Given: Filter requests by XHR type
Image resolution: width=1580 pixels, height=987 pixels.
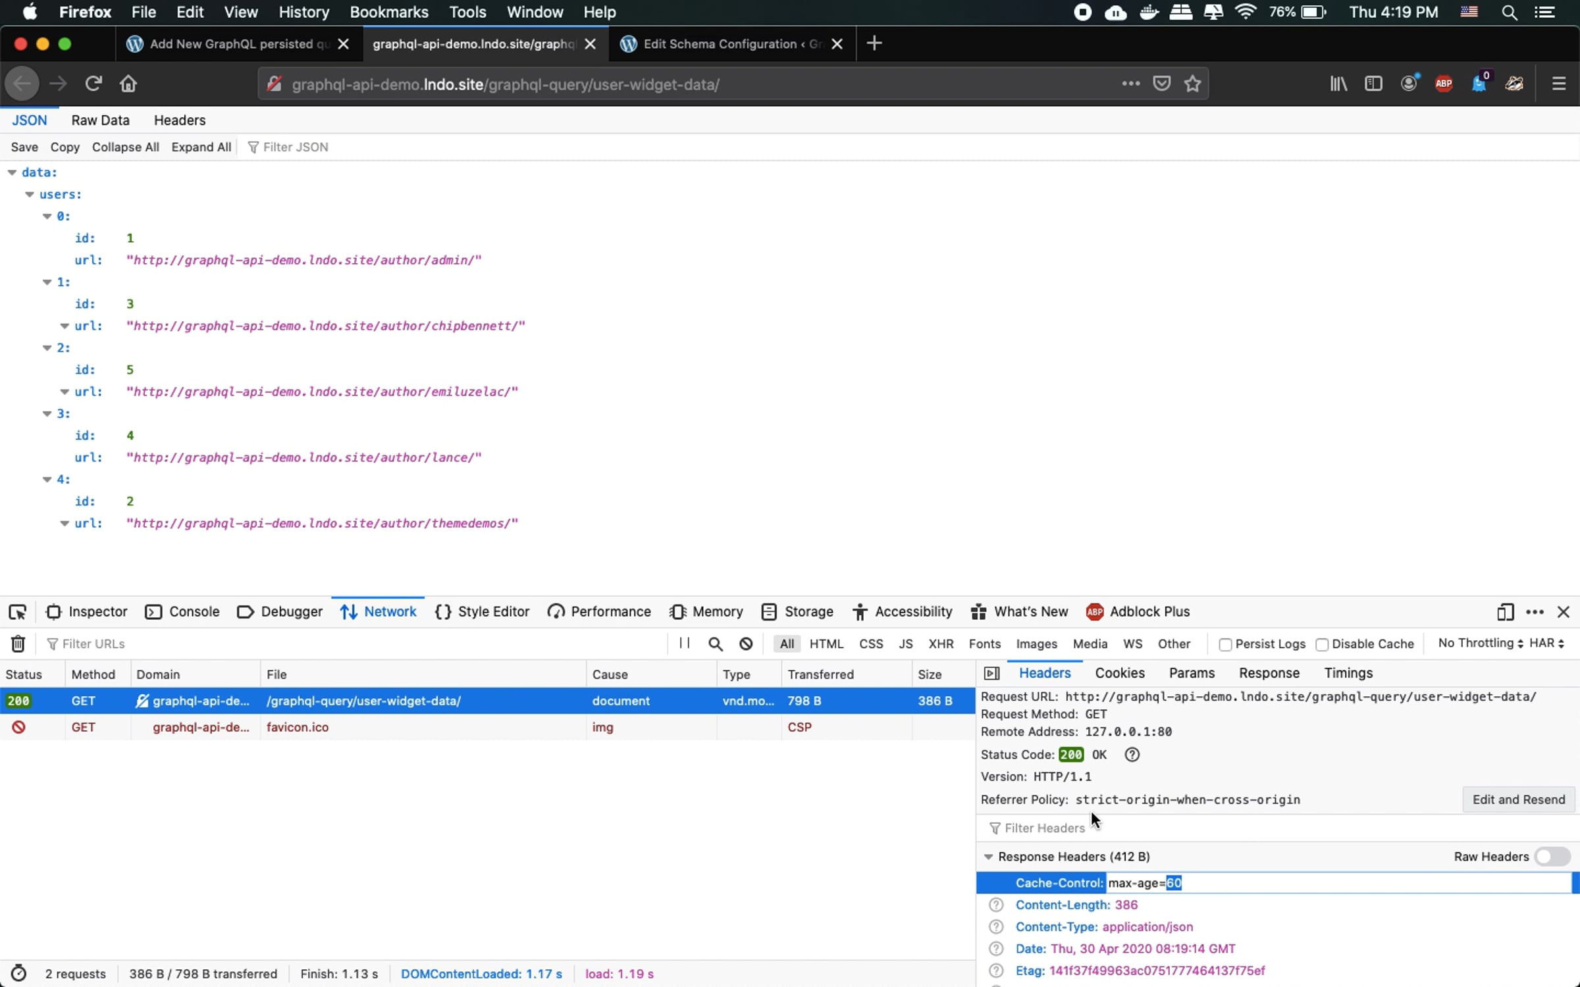Looking at the screenshot, I should 941,644.
